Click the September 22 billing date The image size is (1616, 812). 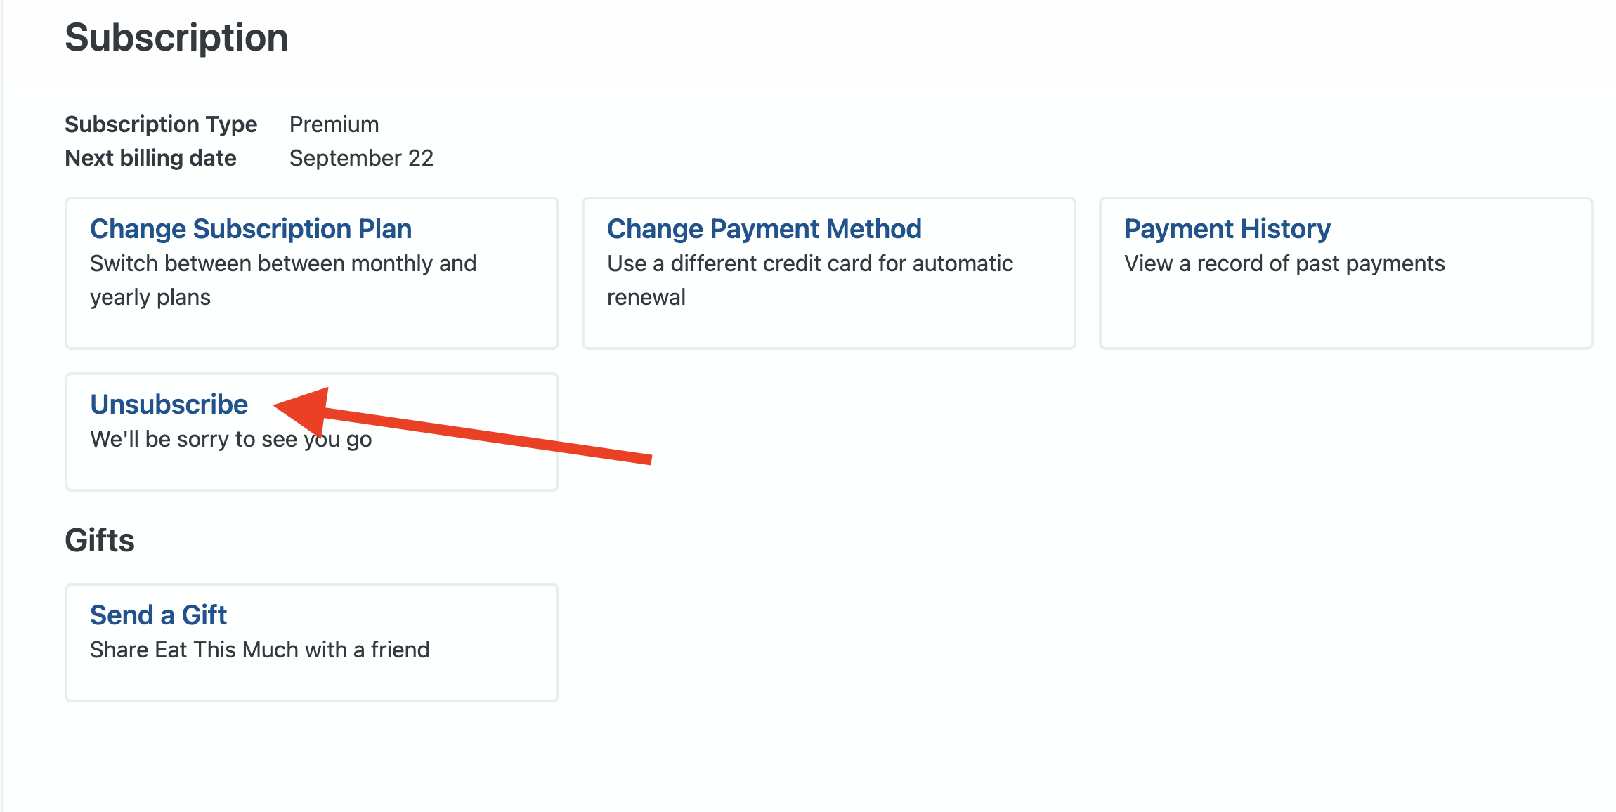coord(361,158)
